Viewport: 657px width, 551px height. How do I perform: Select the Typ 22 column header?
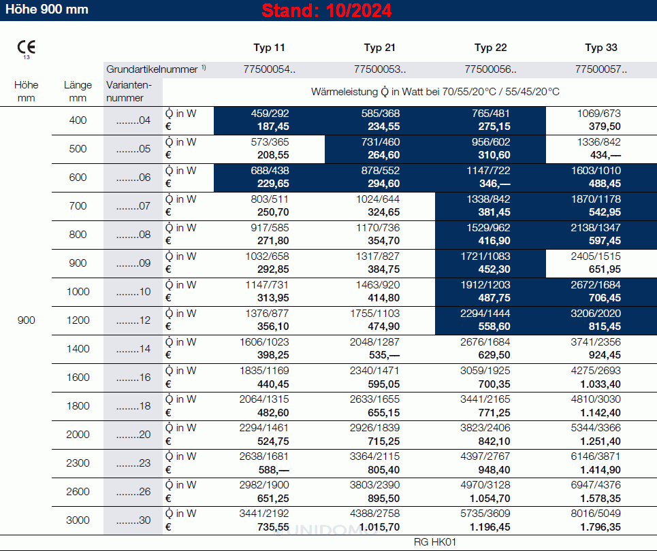point(490,48)
